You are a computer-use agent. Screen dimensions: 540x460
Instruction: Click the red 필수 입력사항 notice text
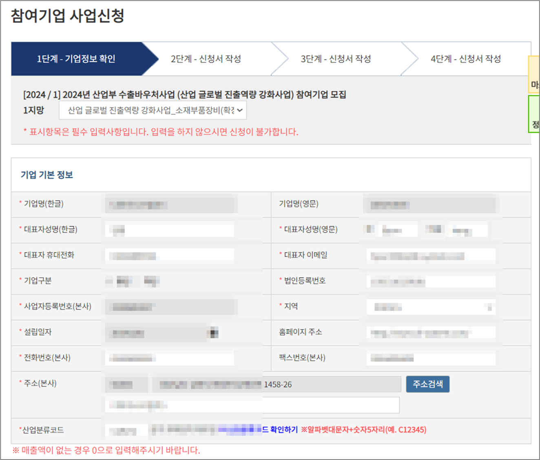tap(161, 132)
